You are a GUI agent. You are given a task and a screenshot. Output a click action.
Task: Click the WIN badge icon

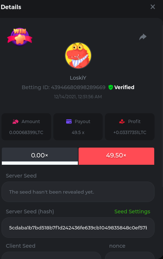point(20,37)
